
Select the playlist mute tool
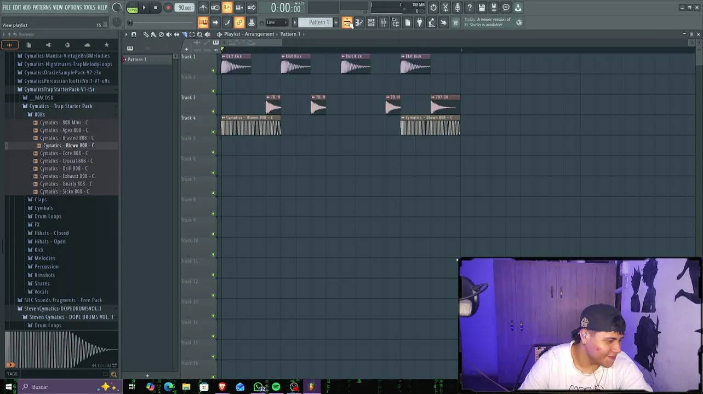(169, 34)
